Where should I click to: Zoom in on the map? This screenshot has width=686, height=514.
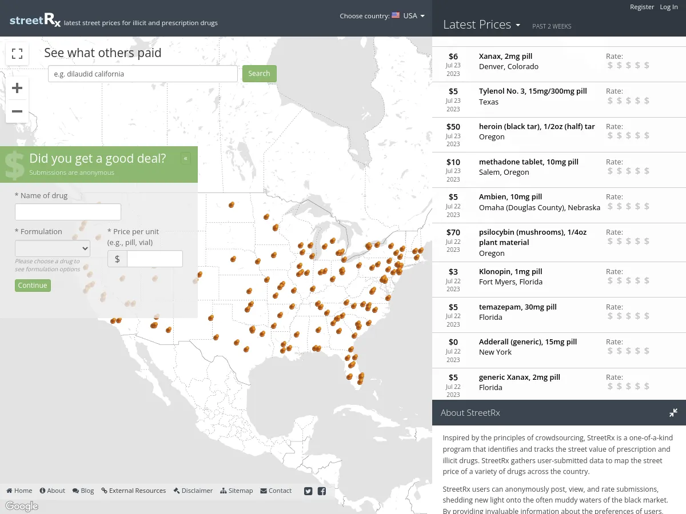click(x=17, y=89)
